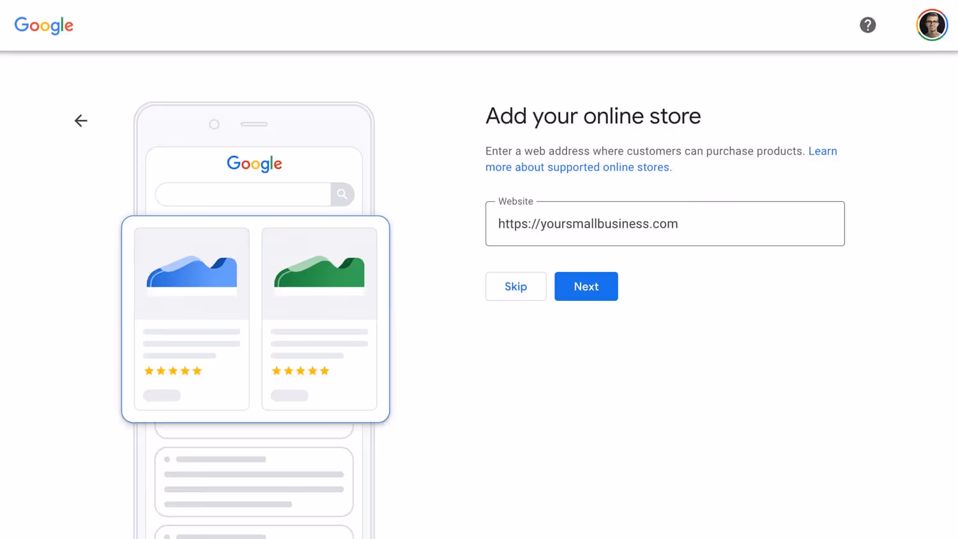Screen dimensions: 958x539
Task: Click the blue Next button
Action: click(x=586, y=286)
